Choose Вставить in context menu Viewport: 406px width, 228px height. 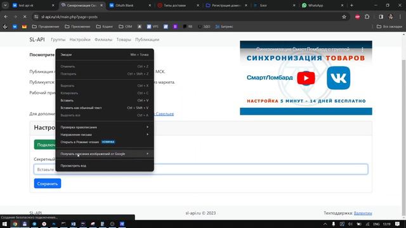tap(105, 100)
